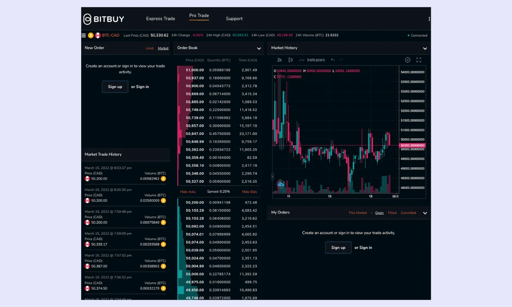Open the hamburger menu beside BTC-CAD
The width and height of the screenshot is (512, 307).
pyautogui.click(x=84, y=35)
